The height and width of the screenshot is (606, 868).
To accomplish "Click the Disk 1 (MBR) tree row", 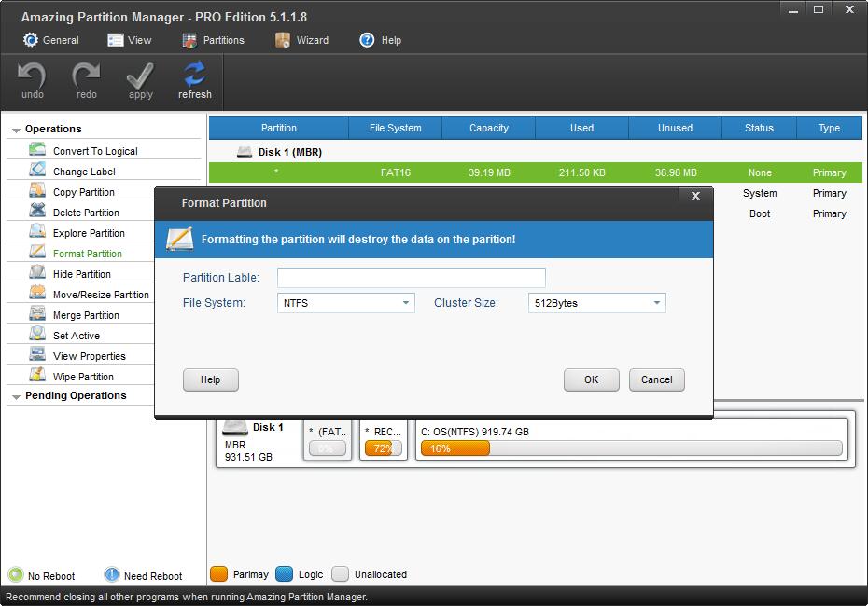I will click(536, 152).
